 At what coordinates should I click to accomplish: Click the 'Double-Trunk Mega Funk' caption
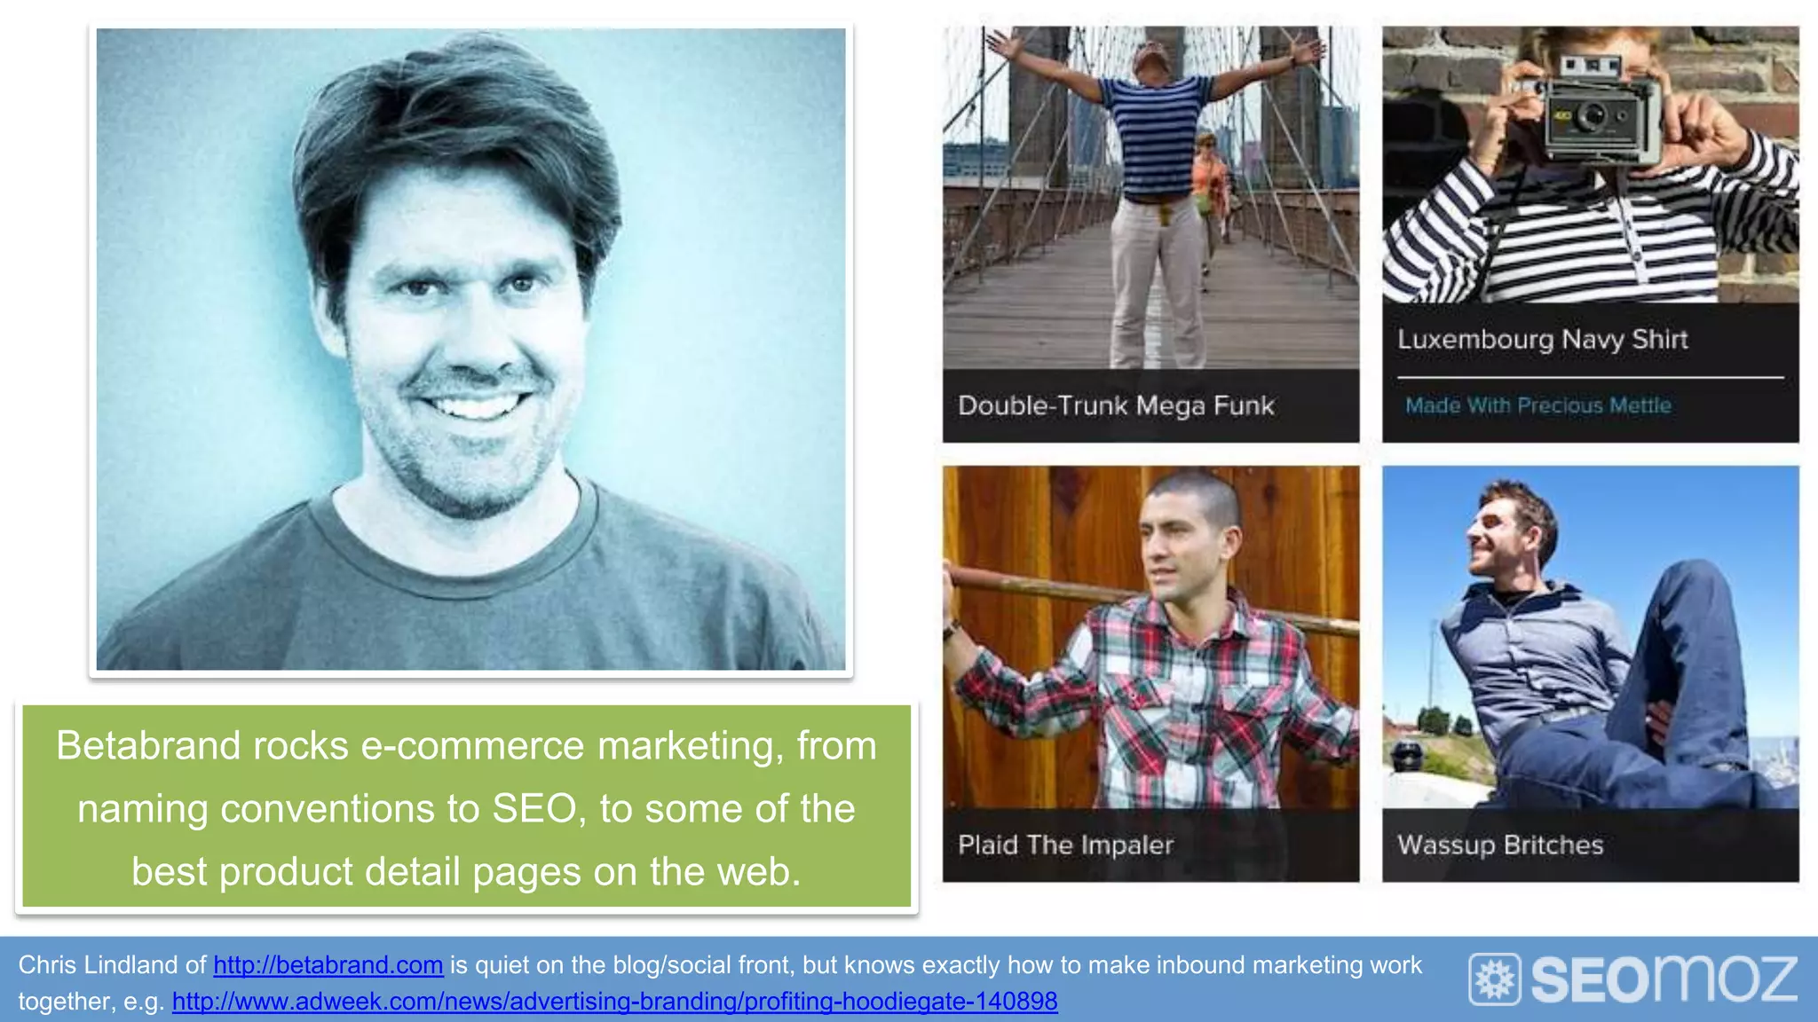tap(1116, 405)
